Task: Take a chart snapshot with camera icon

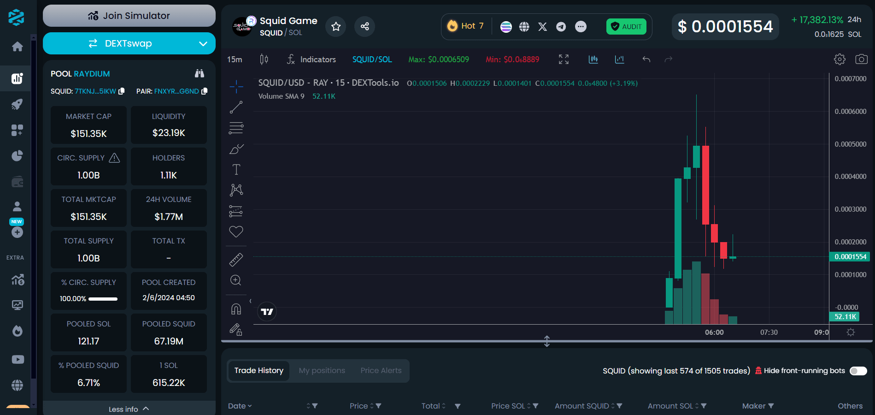Action: pos(861,59)
